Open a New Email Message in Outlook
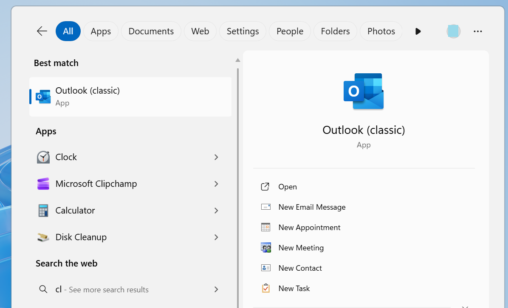 tap(311, 207)
